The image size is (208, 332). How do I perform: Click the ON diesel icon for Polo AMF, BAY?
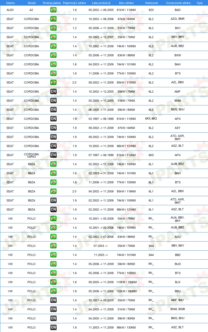[x=53, y=300]
